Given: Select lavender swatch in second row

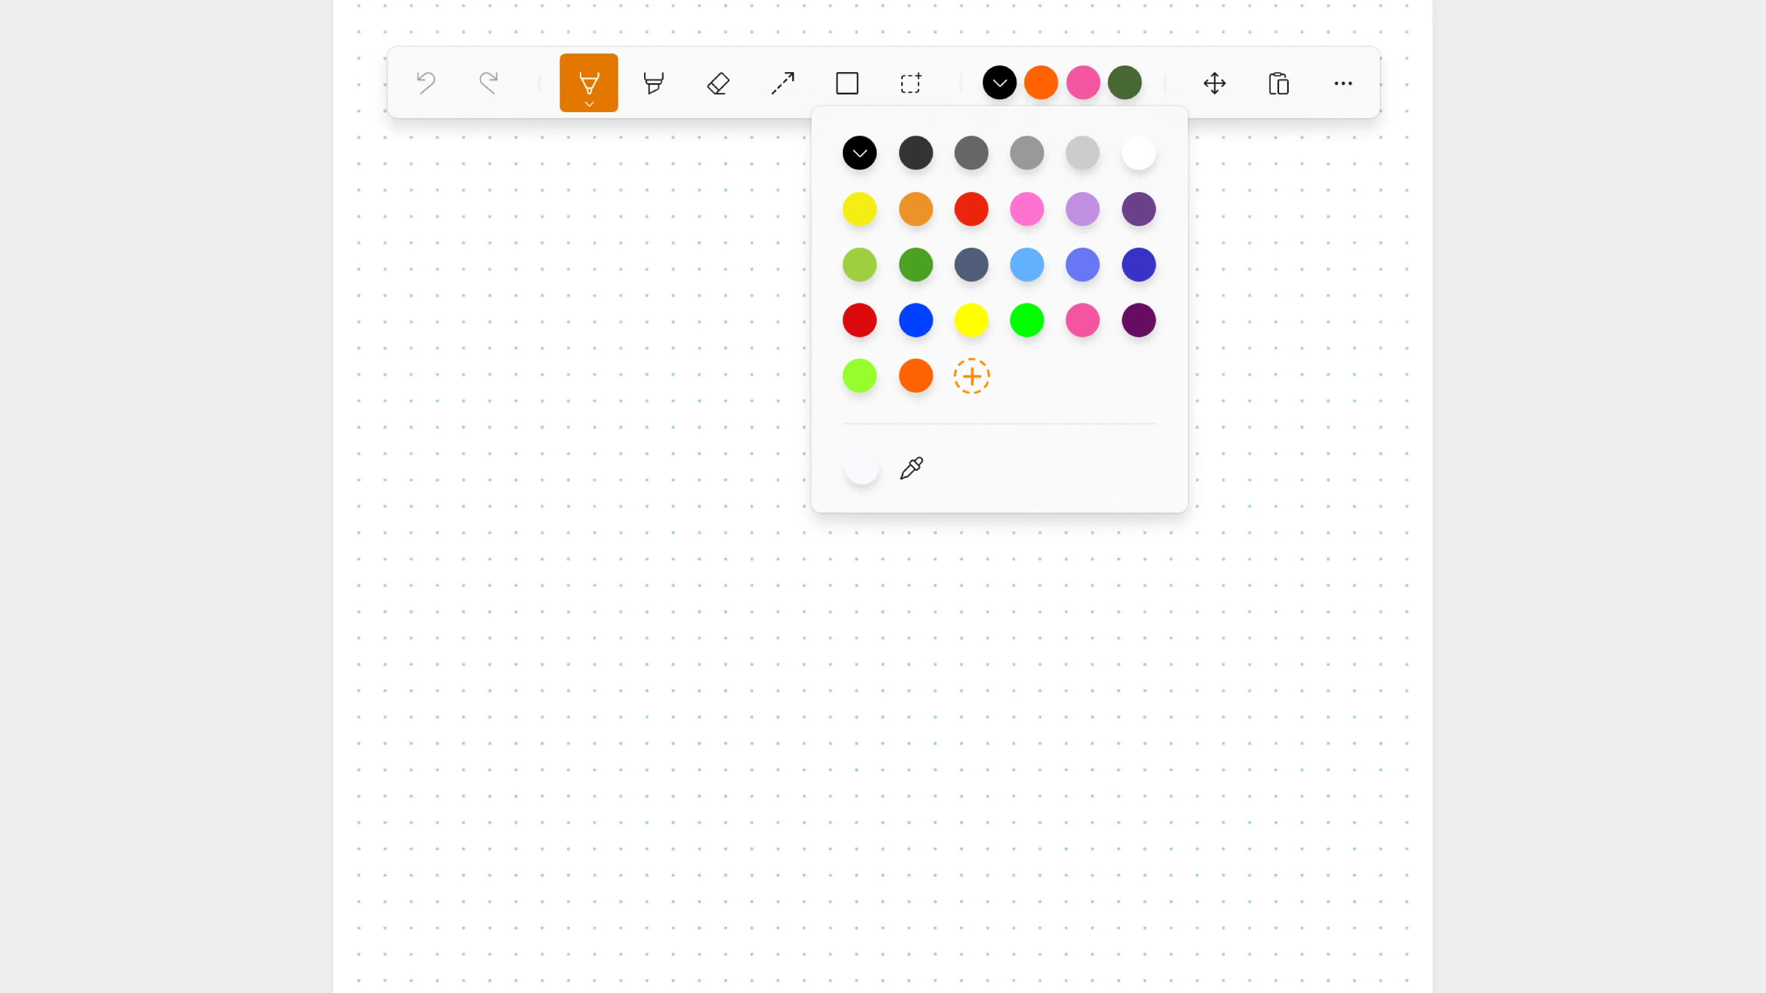Looking at the screenshot, I should click(1082, 209).
